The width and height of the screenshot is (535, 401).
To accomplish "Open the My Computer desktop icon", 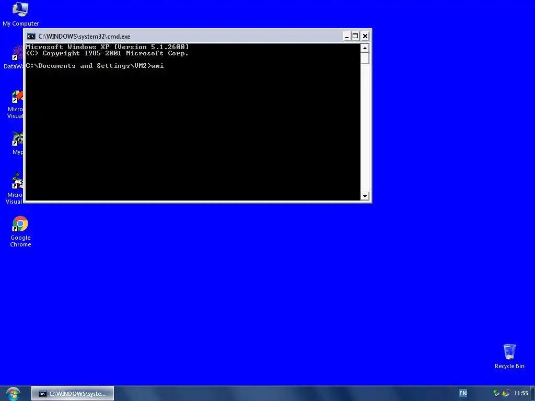I will (x=20, y=14).
